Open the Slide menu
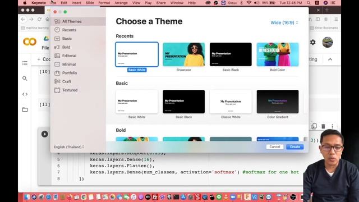This screenshot has width=359, height=202. pos(90,3)
